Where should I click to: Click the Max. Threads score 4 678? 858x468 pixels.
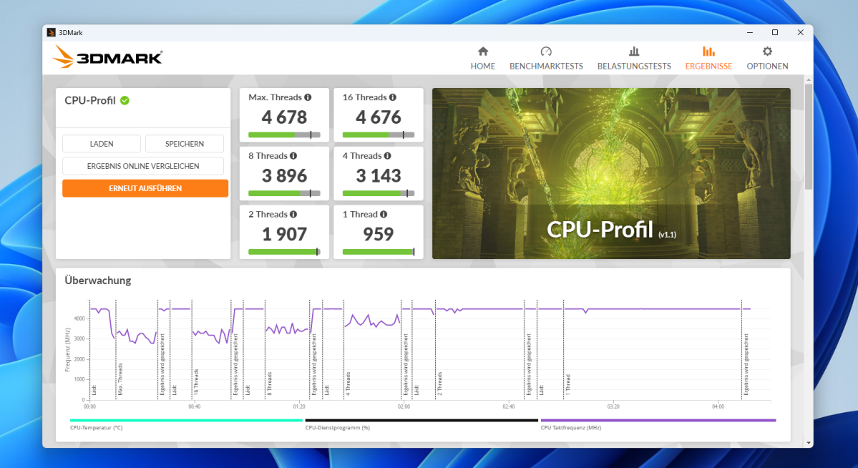coord(284,117)
